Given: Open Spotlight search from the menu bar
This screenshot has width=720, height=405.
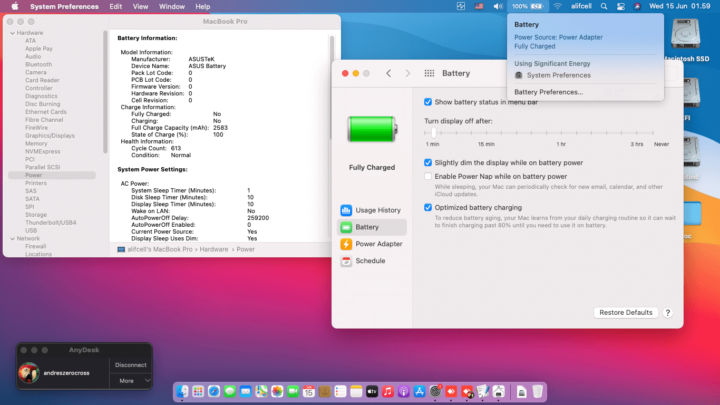Looking at the screenshot, I should [x=604, y=6].
